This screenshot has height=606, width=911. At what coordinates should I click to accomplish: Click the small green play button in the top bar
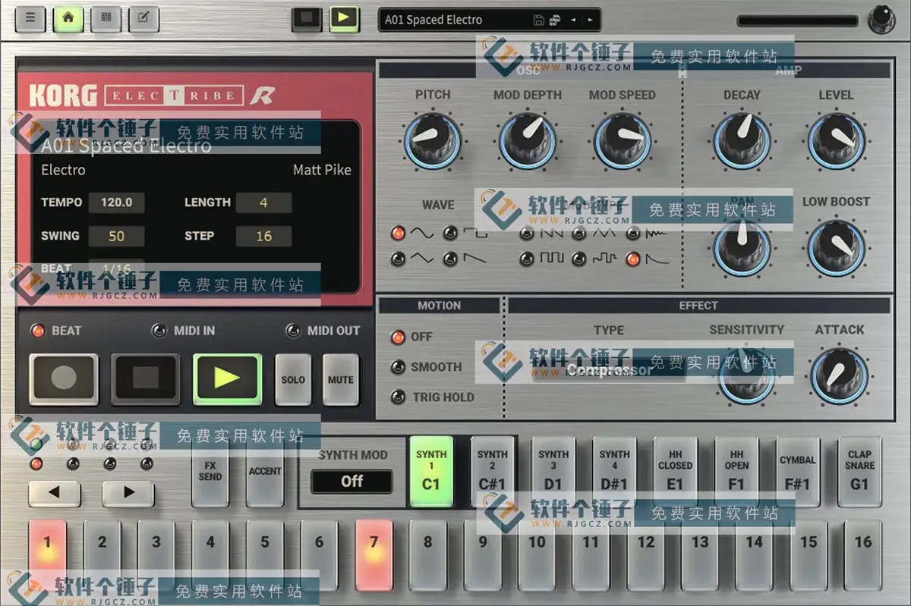point(344,19)
